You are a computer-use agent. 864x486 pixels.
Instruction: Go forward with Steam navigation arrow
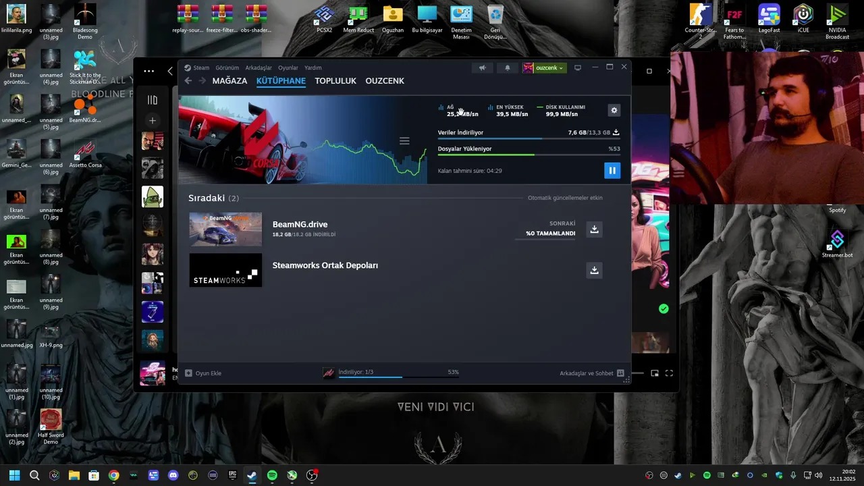pyautogui.click(x=201, y=81)
